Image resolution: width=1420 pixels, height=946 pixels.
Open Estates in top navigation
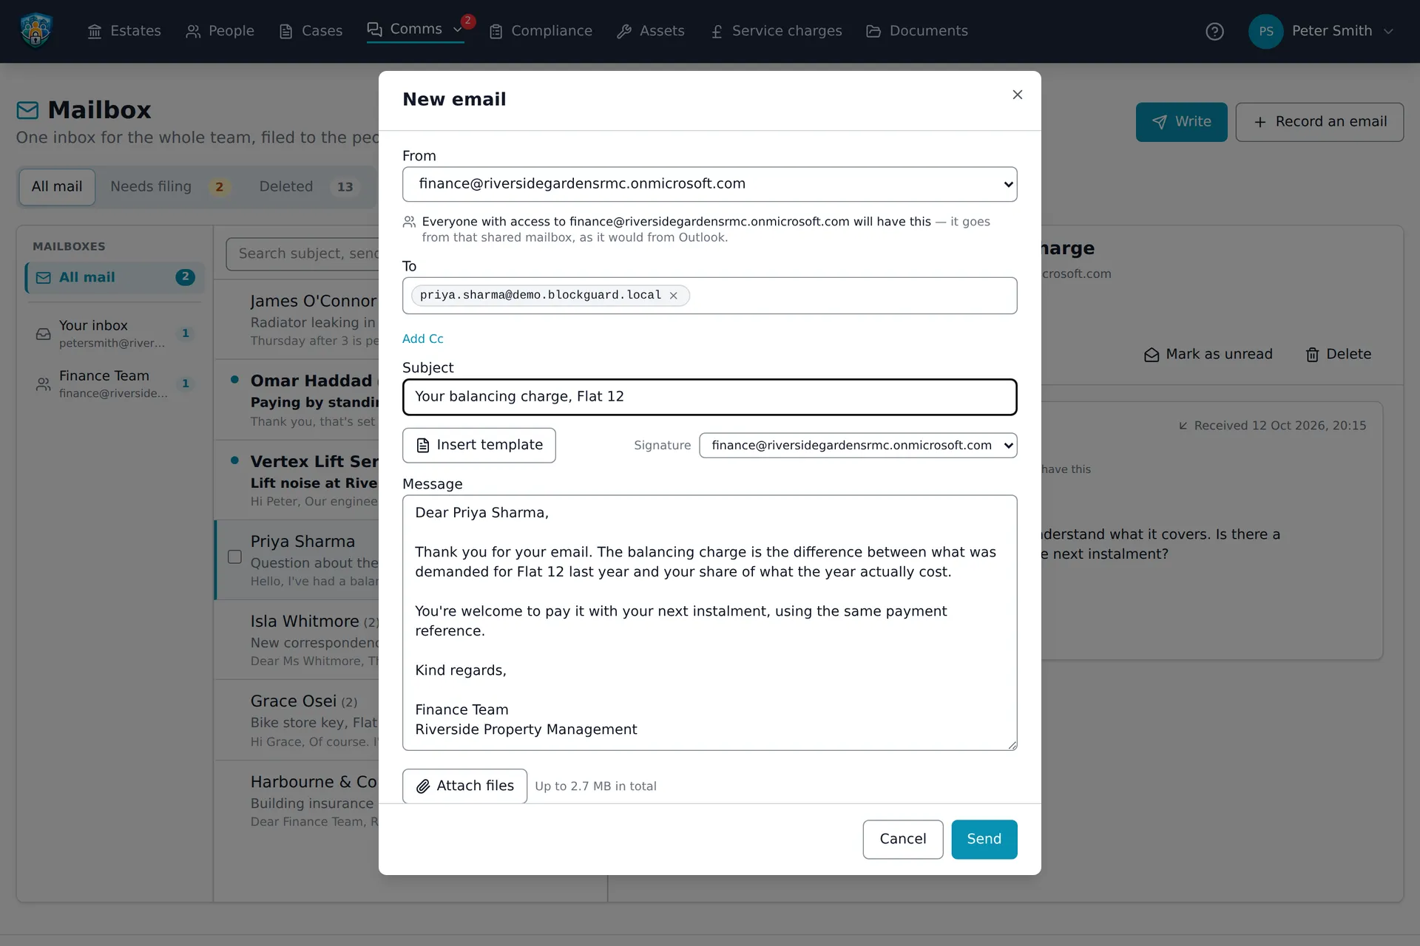(x=124, y=31)
